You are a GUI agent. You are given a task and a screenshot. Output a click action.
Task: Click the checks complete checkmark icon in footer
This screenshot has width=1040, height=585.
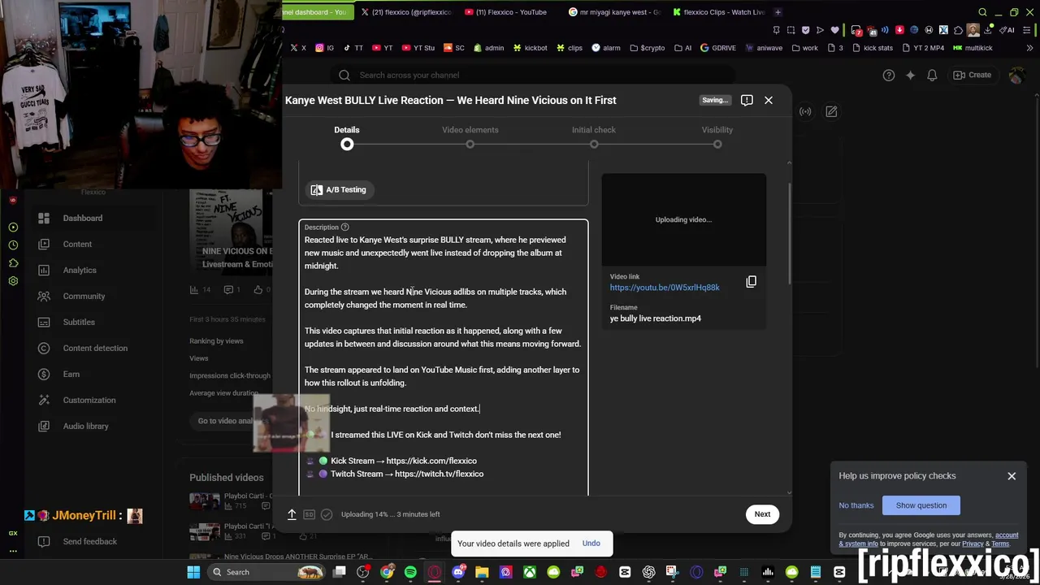click(326, 514)
